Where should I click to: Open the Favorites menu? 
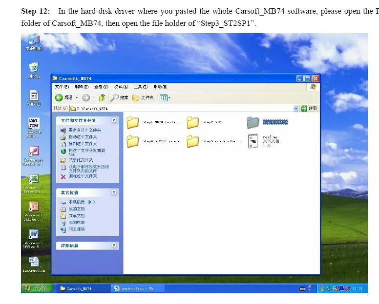click(121, 87)
